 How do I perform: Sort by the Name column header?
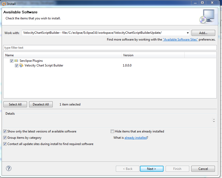pyautogui.click(x=62, y=55)
